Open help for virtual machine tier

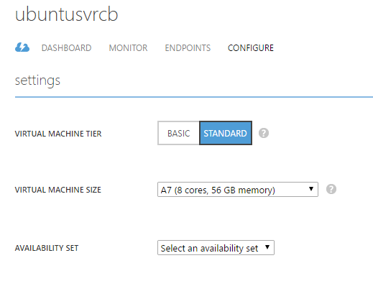(x=264, y=133)
